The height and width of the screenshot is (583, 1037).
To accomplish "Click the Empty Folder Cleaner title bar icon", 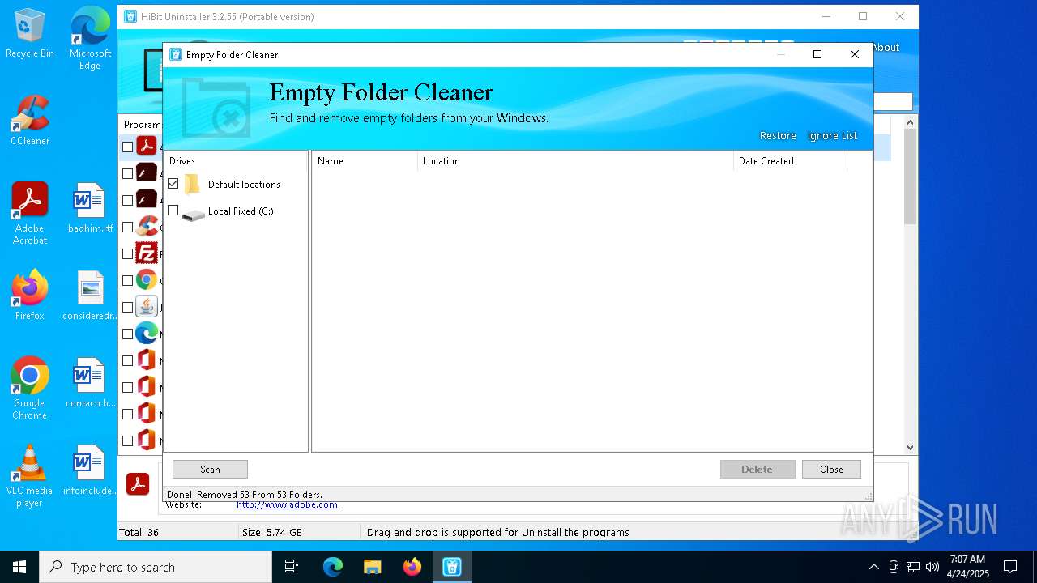I will tap(176, 54).
